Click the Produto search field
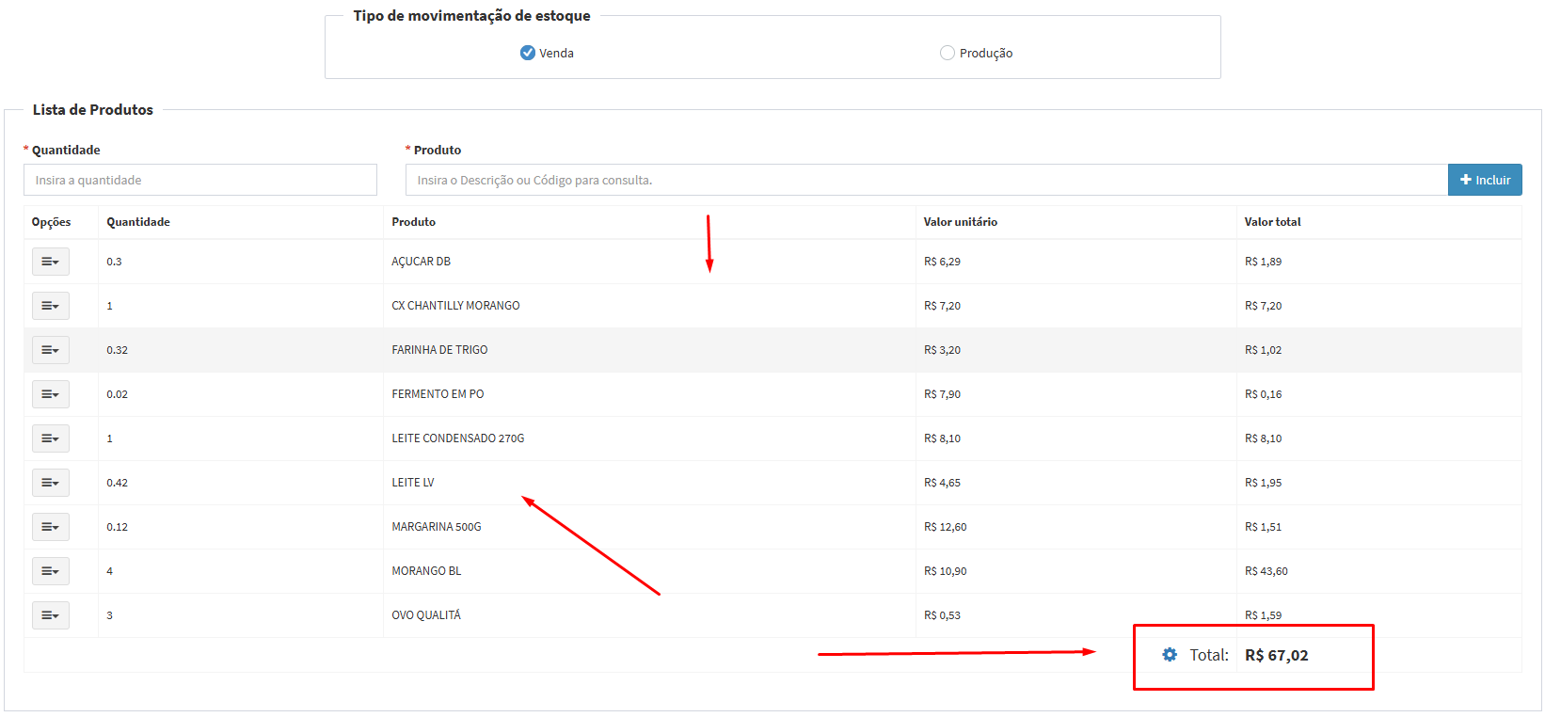The image size is (1545, 717). pyautogui.click(x=926, y=180)
